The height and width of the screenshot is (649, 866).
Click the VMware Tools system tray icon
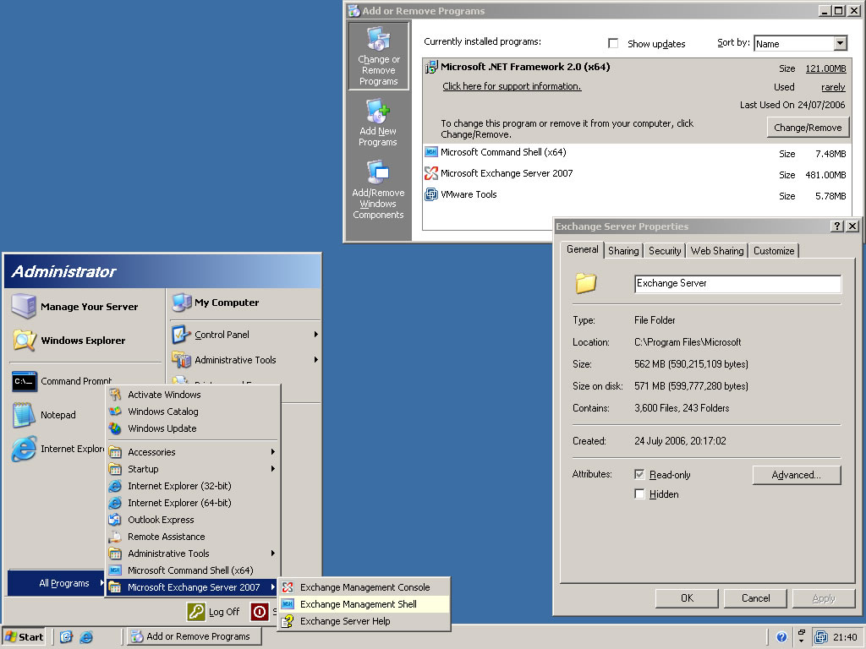820,637
